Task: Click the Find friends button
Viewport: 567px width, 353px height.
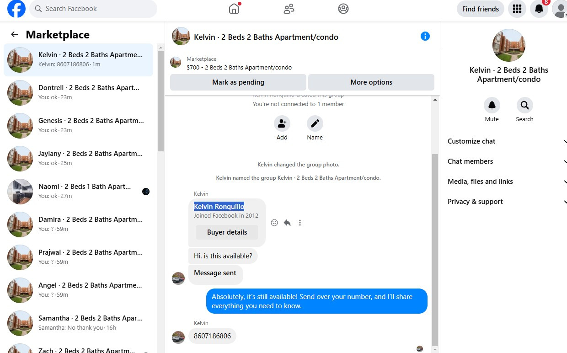Action: 481,9
